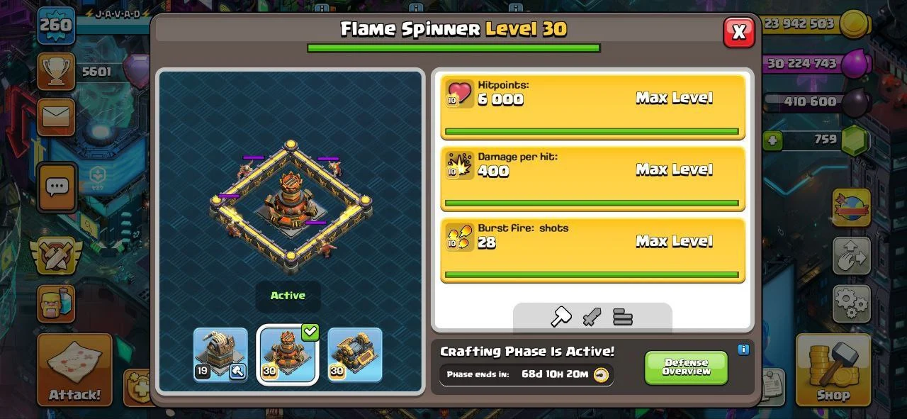Open the settings gears icon
The width and height of the screenshot is (907, 419).
852,303
